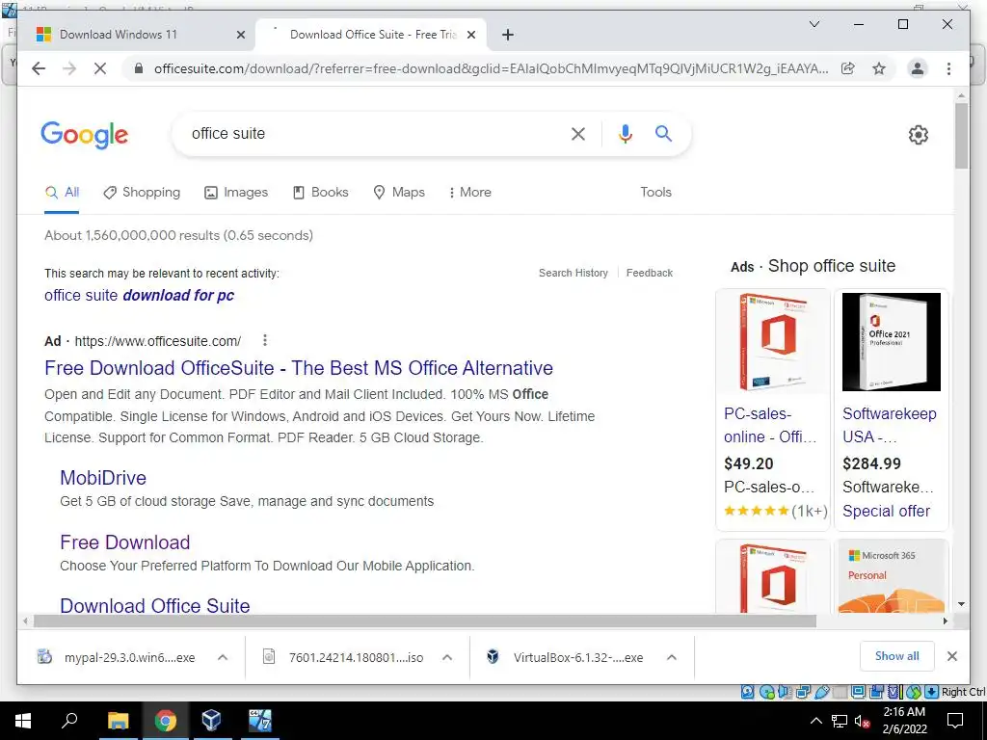Click office suite download for pc suggestion
Image resolution: width=987 pixels, height=740 pixels.
point(139,295)
